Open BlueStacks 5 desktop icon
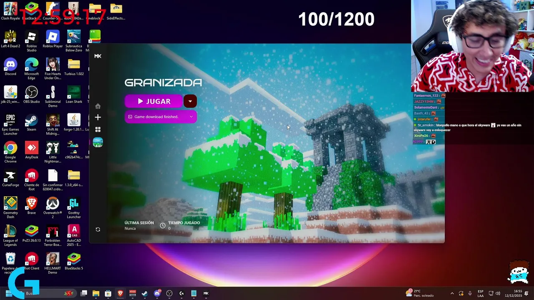The image size is (534, 300). click(74, 262)
